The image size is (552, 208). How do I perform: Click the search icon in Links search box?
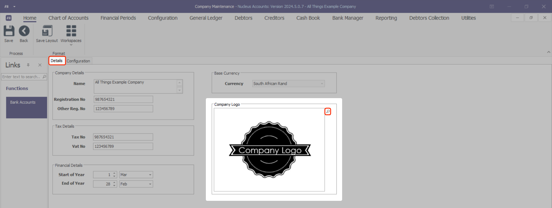click(44, 77)
